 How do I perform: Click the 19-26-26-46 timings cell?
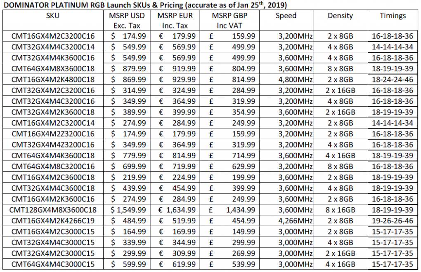click(x=393, y=220)
